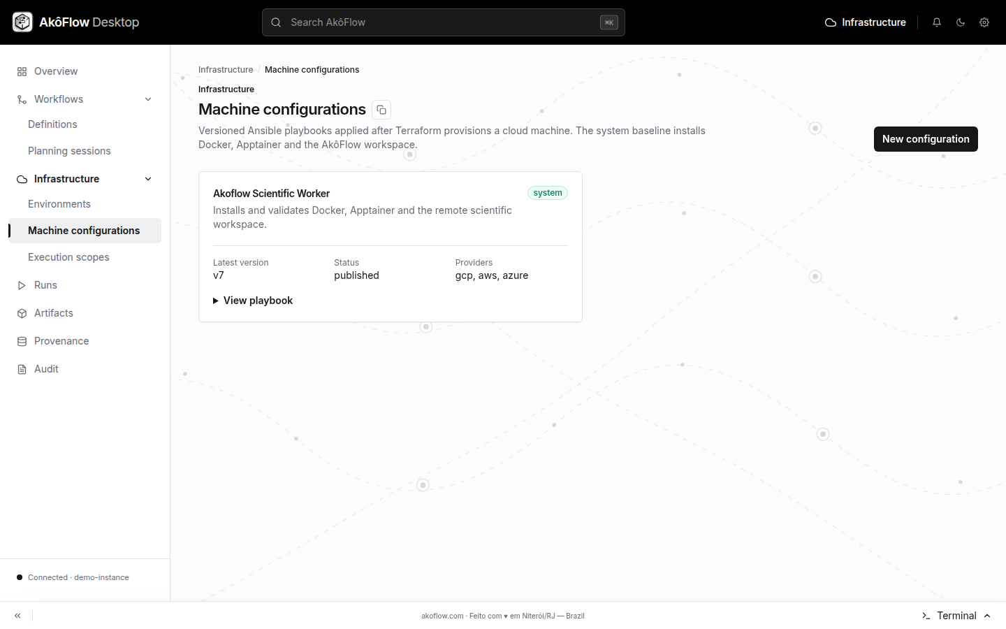Click the status value published
The height and width of the screenshot is (629, 1006).
tap(356, 275)
